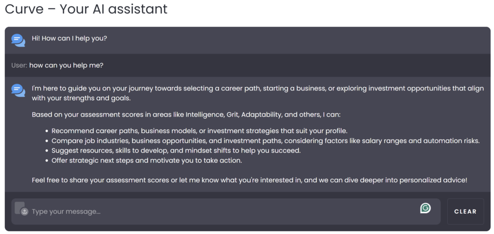The width and height of the screenshot is (494, 234).
Task: Click the "I'm here to guide you" intro paragraph
Action: click(x=258, y=93)
